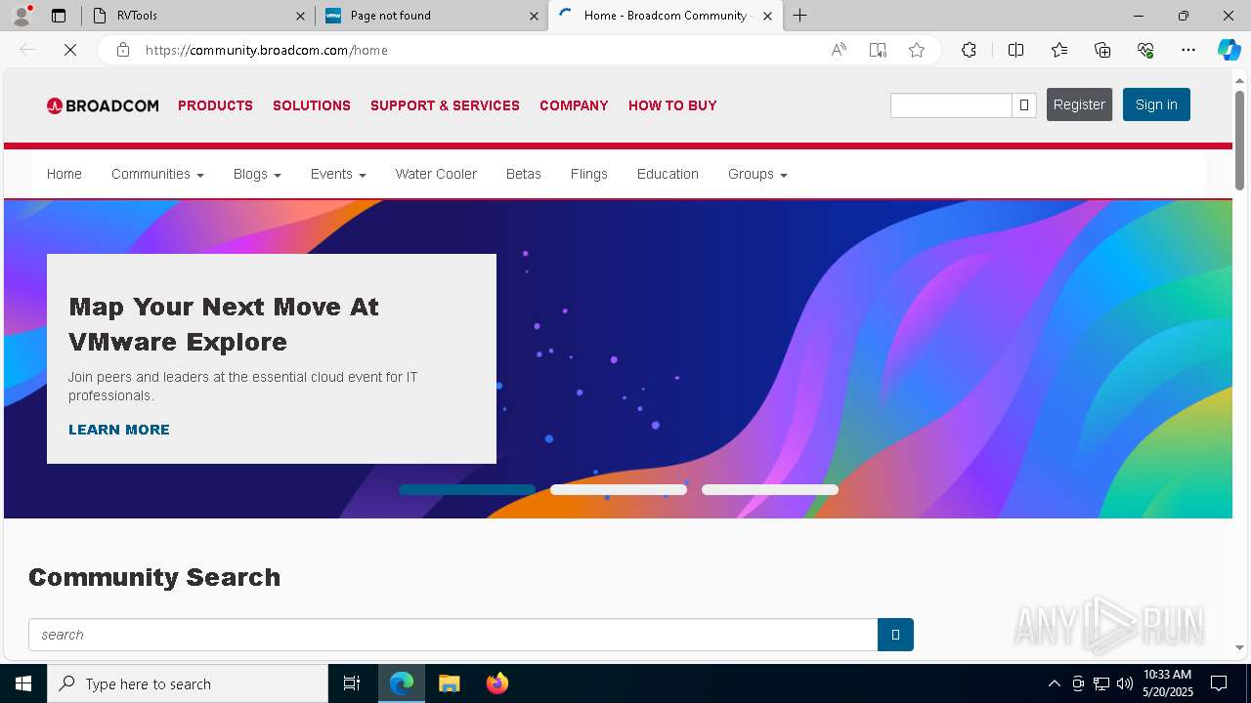Open Microsoft Edge from the taskbar
This screenshot has height=703, width=1251.
coord(402,683)
